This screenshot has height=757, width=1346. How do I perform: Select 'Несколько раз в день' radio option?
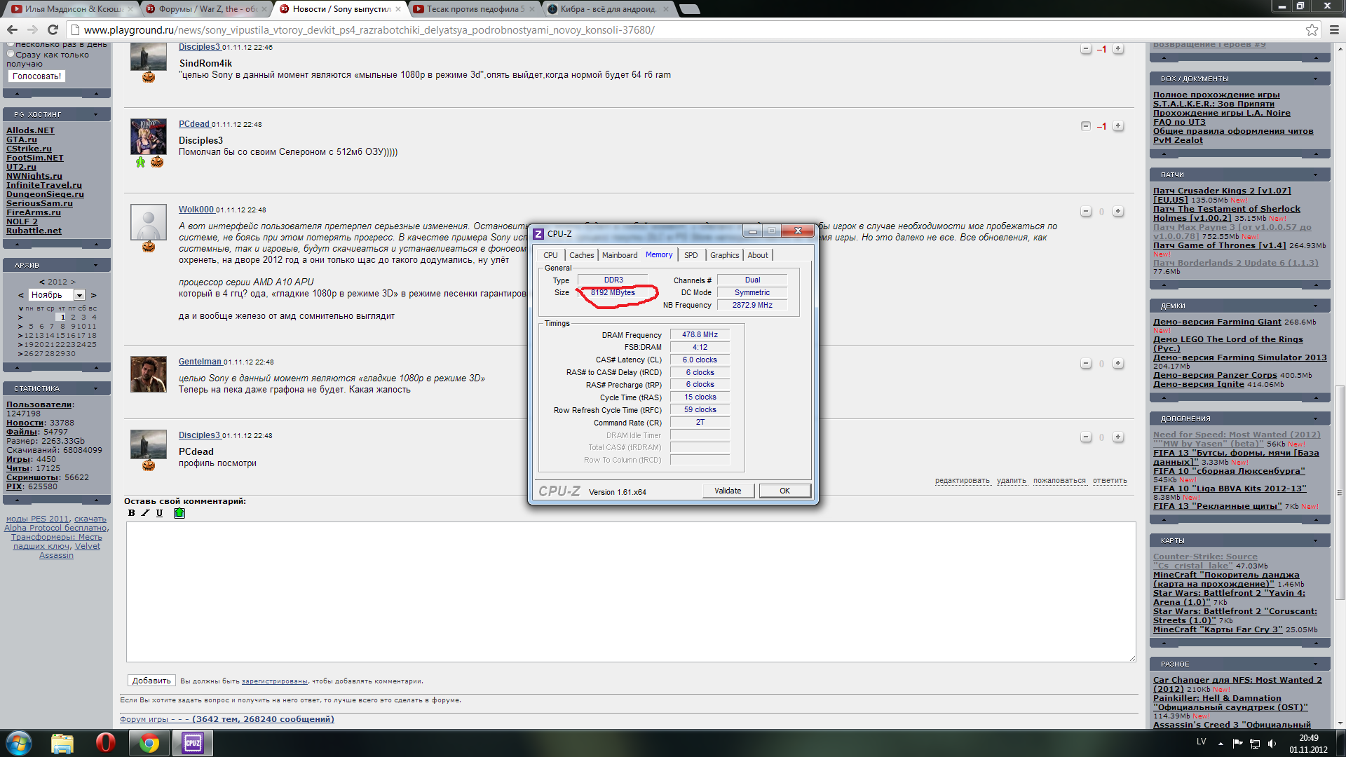(11, 44)
